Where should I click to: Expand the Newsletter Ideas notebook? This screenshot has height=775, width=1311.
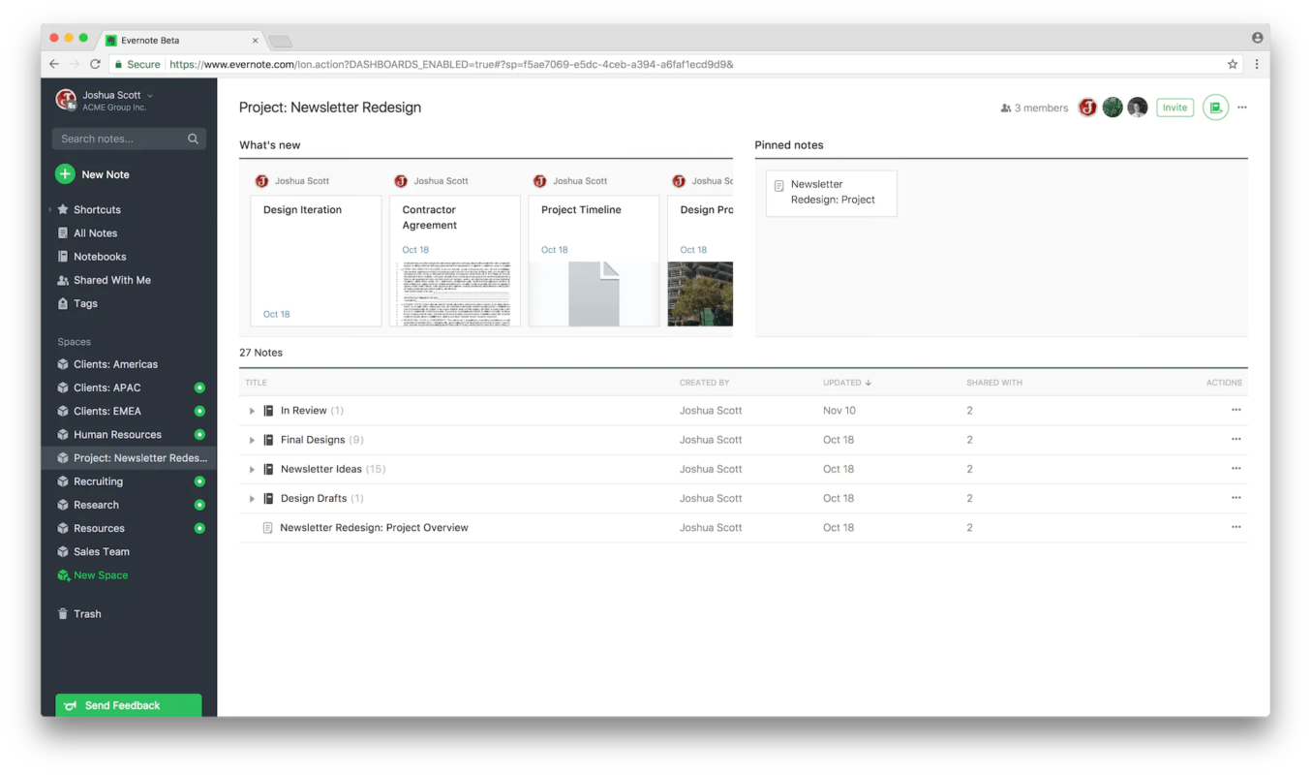tap(252, 470)
